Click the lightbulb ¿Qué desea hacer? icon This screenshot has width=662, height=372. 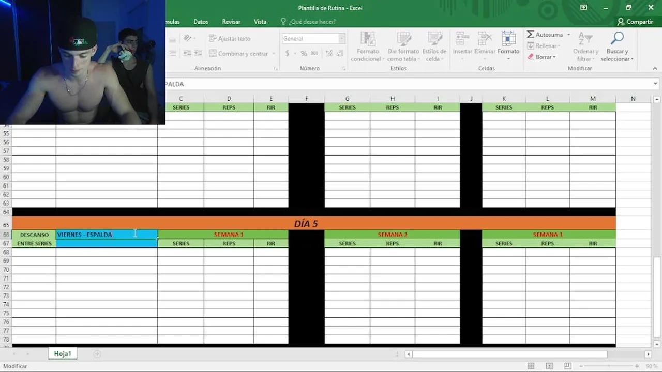click(x=283, y=22)
